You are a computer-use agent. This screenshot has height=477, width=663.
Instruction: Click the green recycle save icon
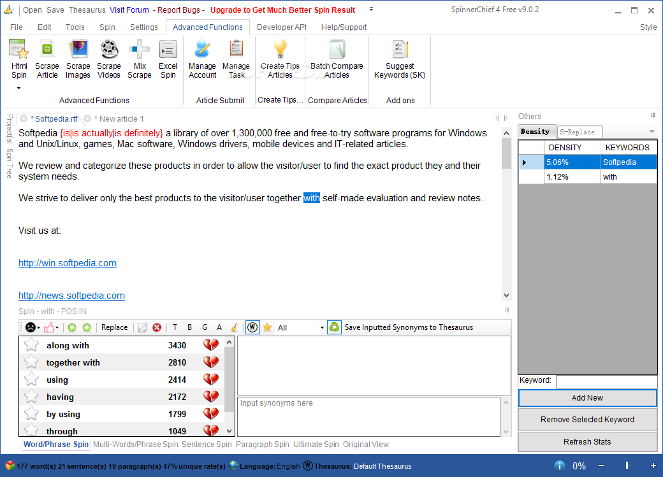pos(335,327)
